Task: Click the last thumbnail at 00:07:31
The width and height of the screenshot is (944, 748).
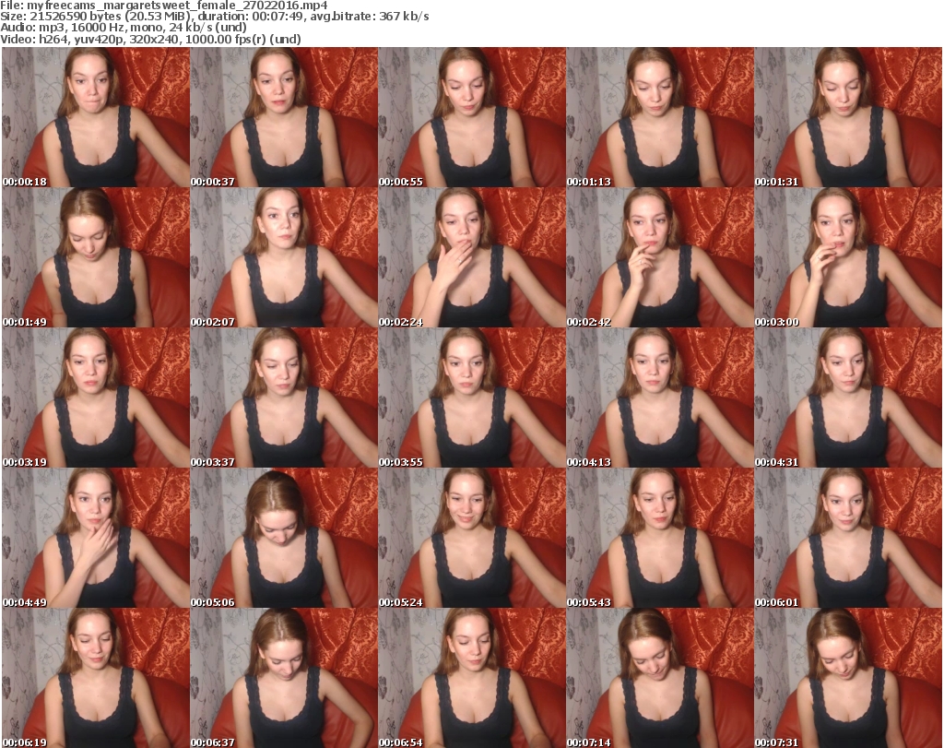Action: tap(847, 678)
